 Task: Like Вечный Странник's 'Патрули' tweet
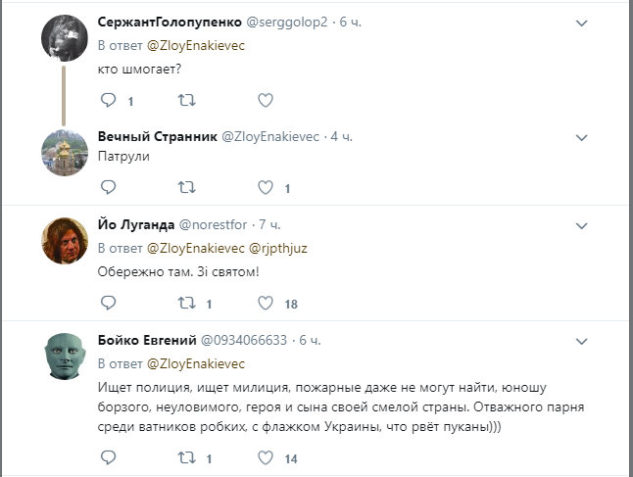click(x=265, y=187)
